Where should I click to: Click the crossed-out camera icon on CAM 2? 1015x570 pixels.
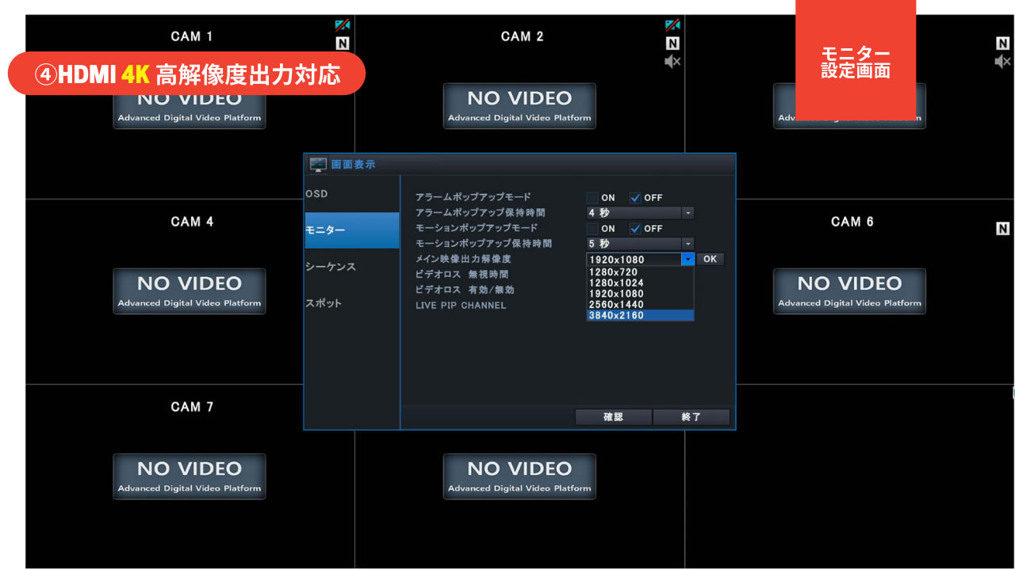coord(672,25)
